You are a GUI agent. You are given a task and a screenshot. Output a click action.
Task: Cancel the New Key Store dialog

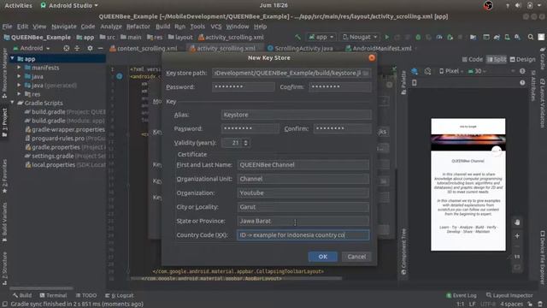(x=356, y=257)
